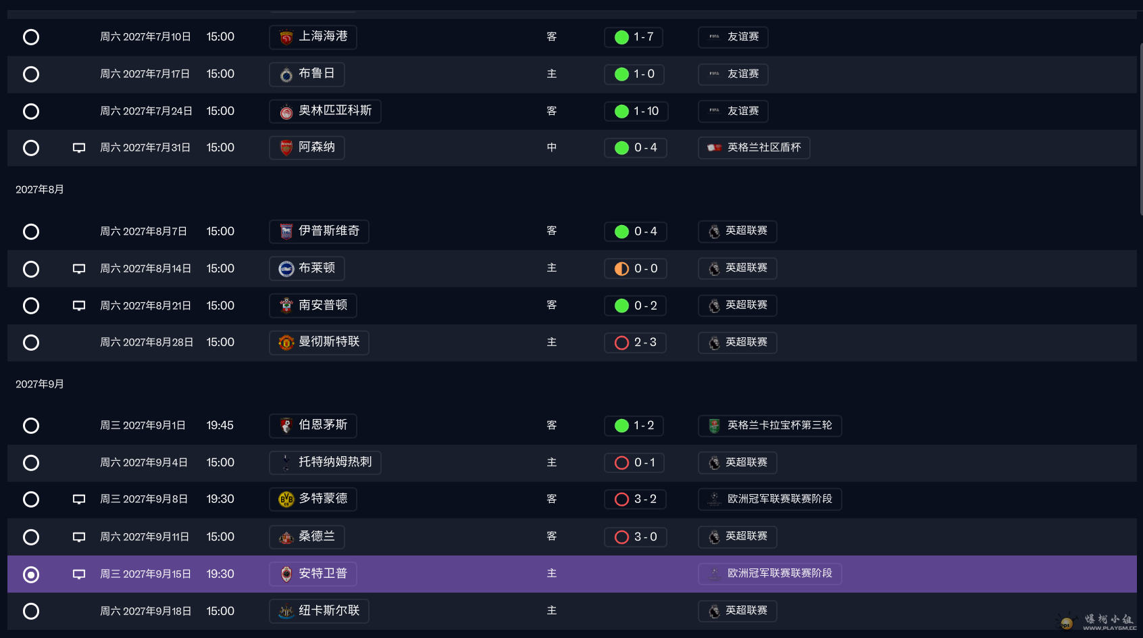1143x638 pixels.
Task: Click the 曼彻斯特联 club crest
Action: [286, 343]
